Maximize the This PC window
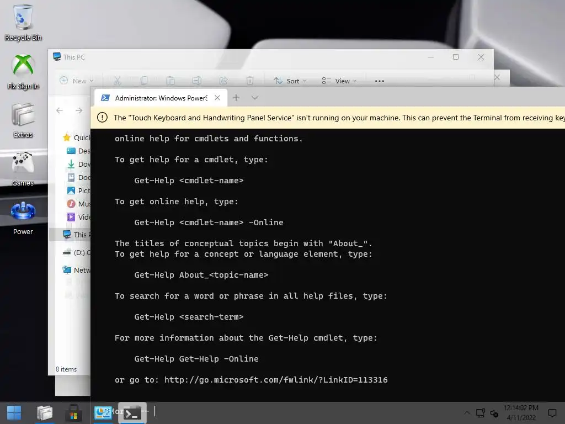Viewport: 565px width, 424px height. pyautogui.click(x=456, y=57)
